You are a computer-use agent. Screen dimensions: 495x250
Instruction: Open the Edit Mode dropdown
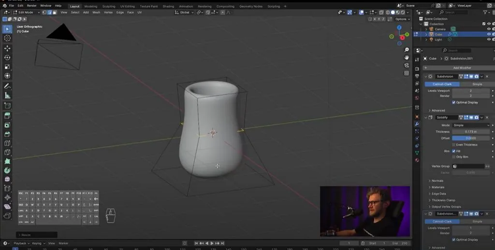point(27,12)
